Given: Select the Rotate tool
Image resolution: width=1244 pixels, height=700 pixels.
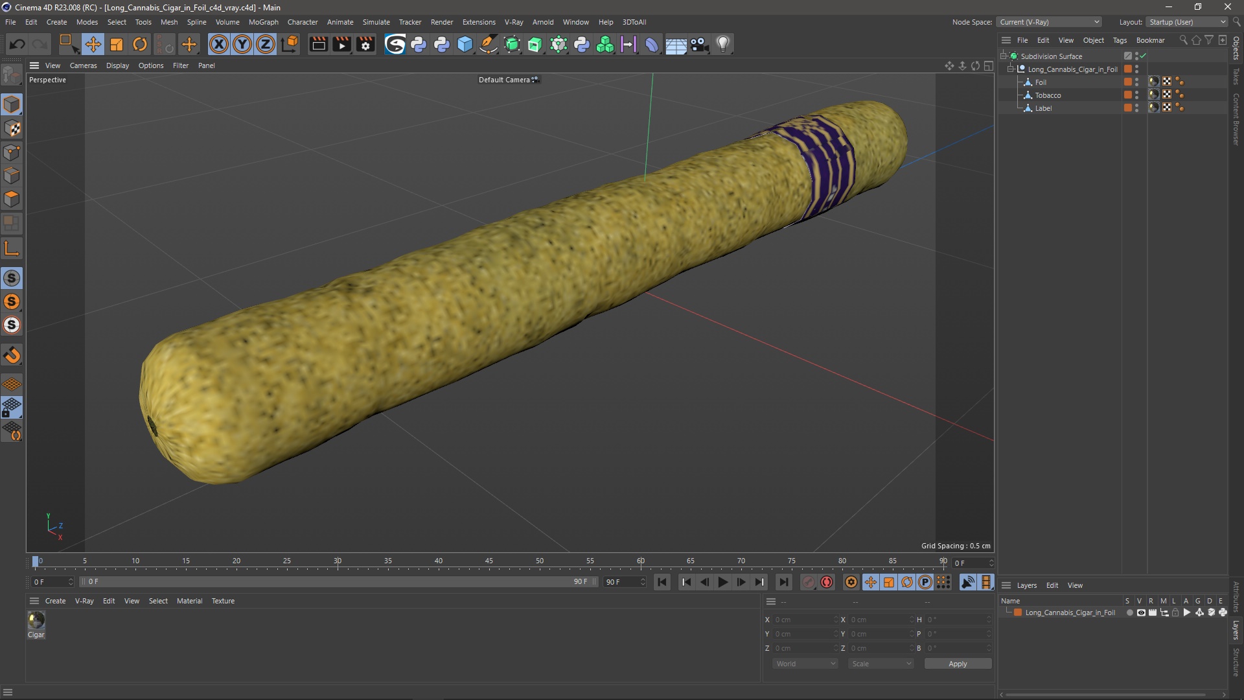Looking at the screenshot, I should tap(140, 44).
